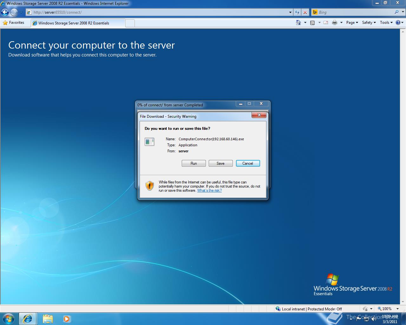The image size is (406, 325).
Task: Select the Windows Storage Server 2008 R2 Essentials tab
Action: [x=78, y=23]
